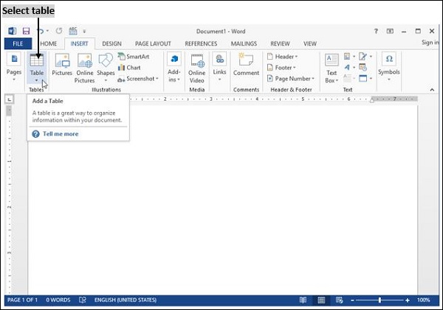The height and width of the screenshot is (310, 443).
Task: Insert Pictures from the ribbon
Action: (62, 66)
